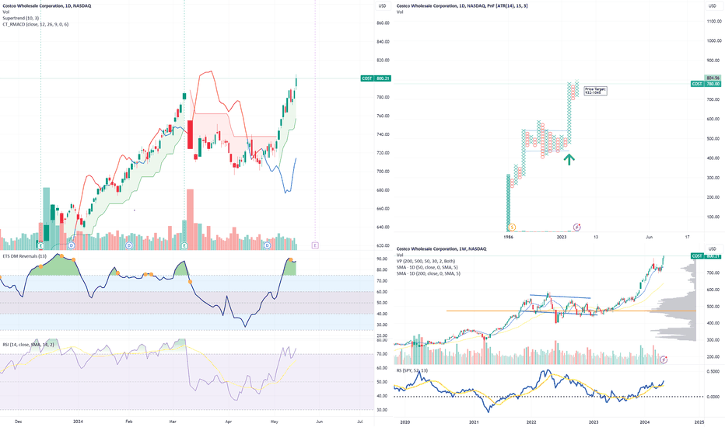Click the 90.00 level on ETS DM scale

pyautogui.click(x=382, y=259)
